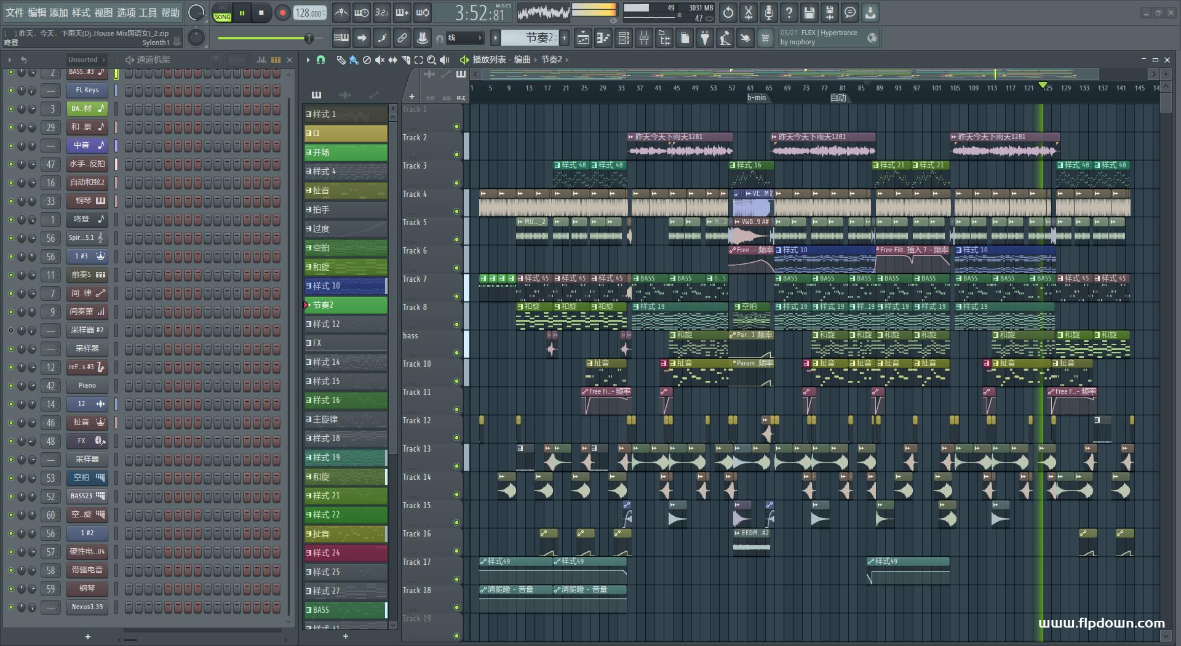Open the audio editor scissors icon
Viewport: 1181px width, 646px height.
point(749,12)
